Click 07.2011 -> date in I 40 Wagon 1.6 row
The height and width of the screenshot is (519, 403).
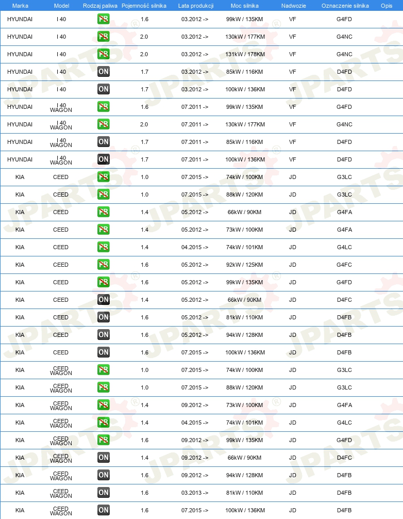pyautogui.click(x=195, y=107)
